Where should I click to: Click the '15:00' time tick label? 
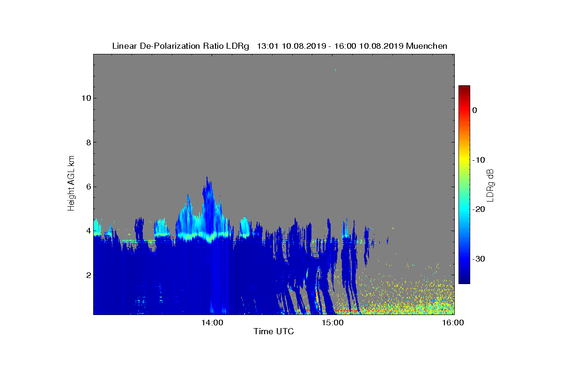[333, 323]
